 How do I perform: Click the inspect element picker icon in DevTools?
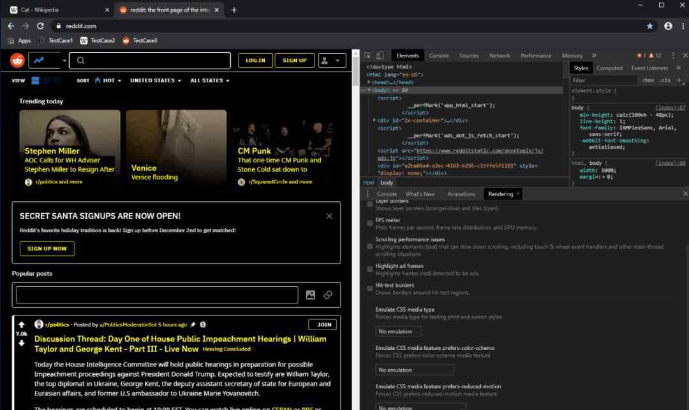[367, 56]
